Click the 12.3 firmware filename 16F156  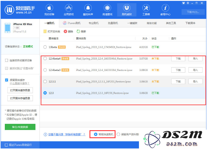coord(102,93)
